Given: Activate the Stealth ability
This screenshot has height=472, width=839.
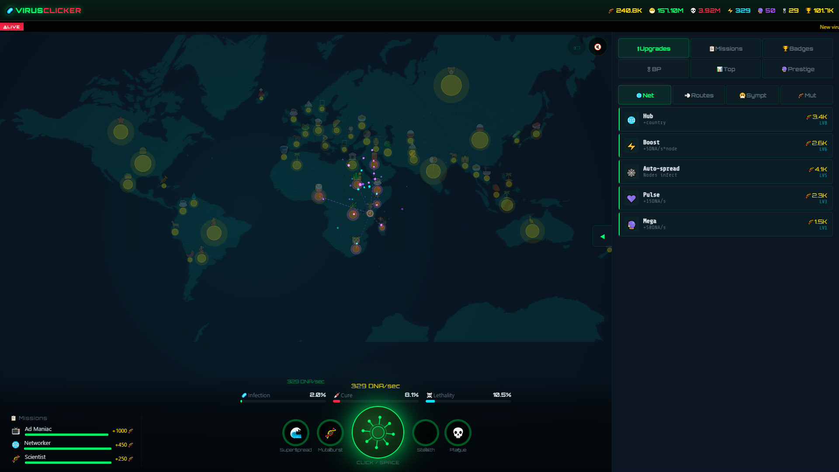Looking at the screenshot, I should (x=425, y=434).
